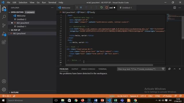Select kk3 java.html in KK POP UP folder
The image size is (184, 103).
[x=32, y=33]
